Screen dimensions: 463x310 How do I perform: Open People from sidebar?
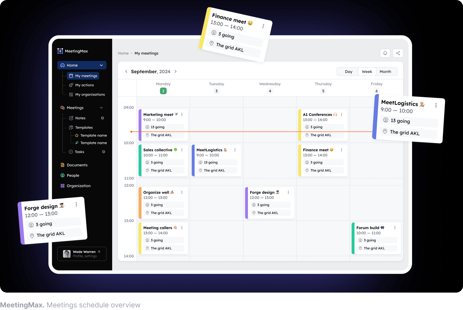point(70,175)
